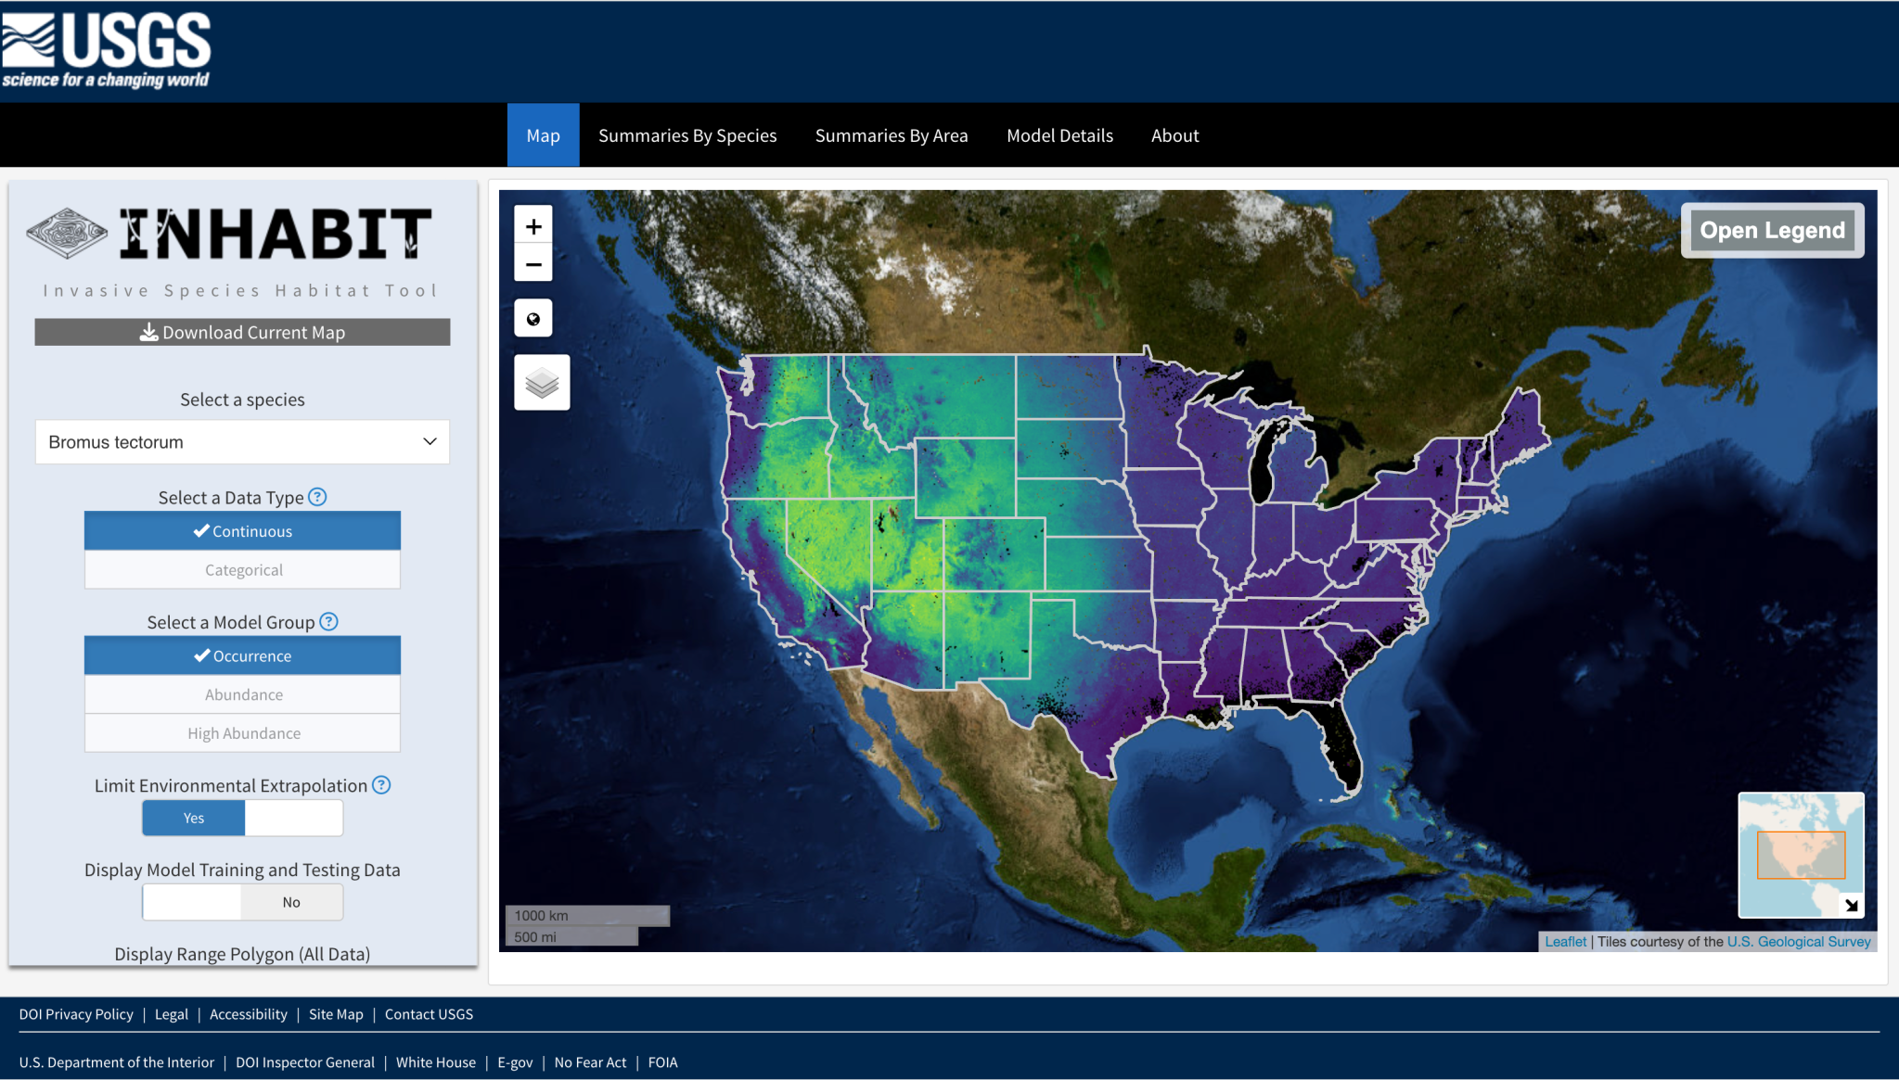Switch to the Map tab

click(543, 135)
